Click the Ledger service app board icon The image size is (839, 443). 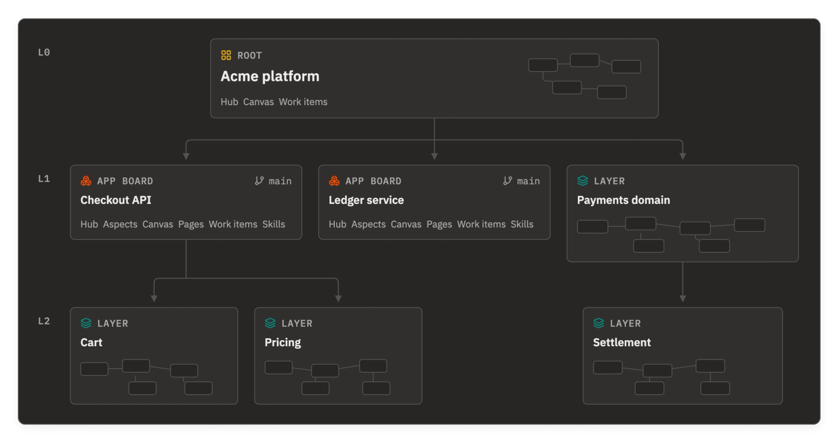coord(335,181)
